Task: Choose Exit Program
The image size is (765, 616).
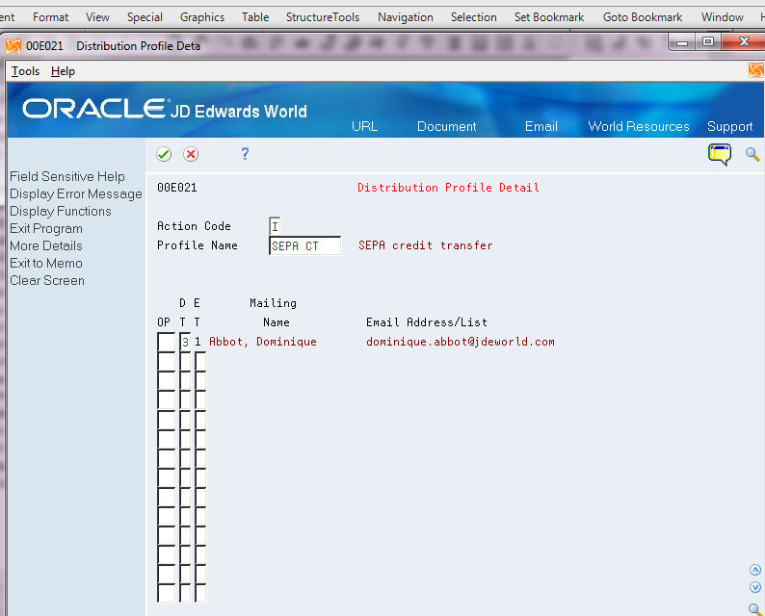Action: coord(46,228)
